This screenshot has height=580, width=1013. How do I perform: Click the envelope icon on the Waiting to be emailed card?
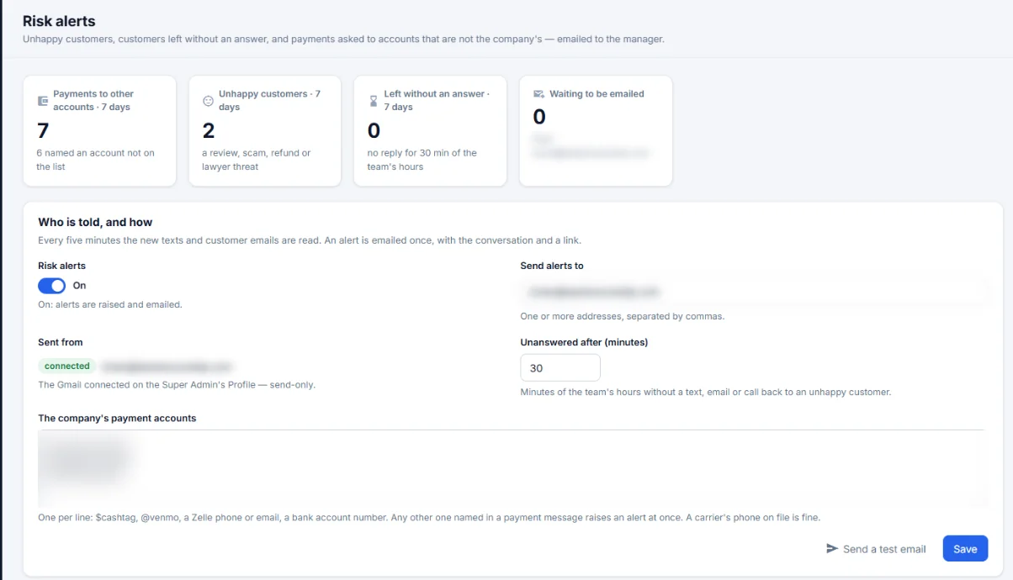tap(539, 94)
